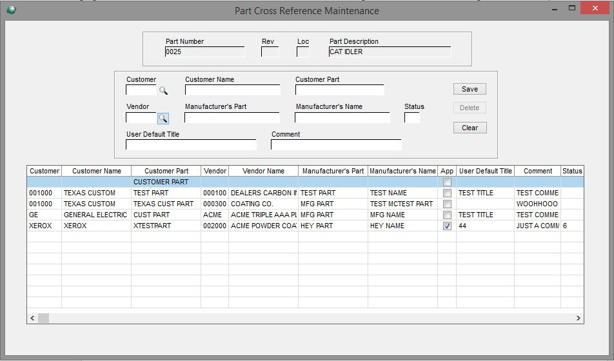Focus the Status input field

point(412,117)
